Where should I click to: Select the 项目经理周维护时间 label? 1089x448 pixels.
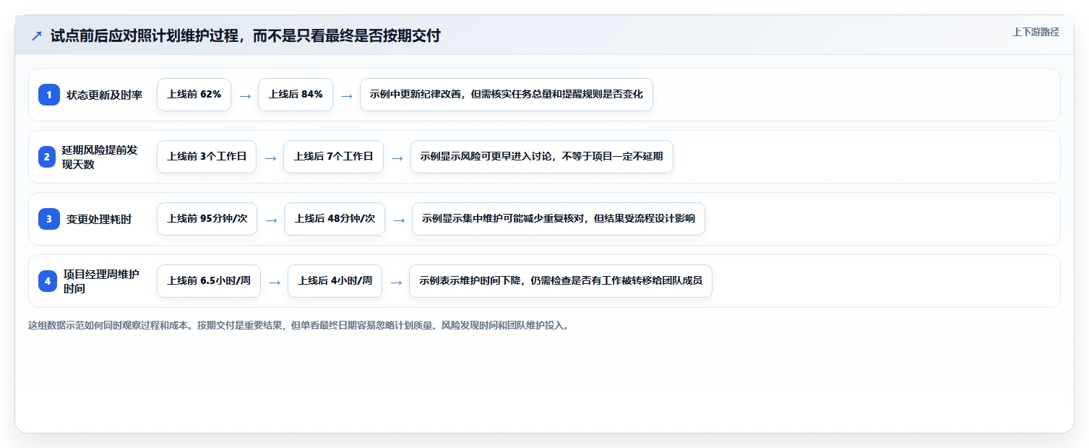point(101,281)
